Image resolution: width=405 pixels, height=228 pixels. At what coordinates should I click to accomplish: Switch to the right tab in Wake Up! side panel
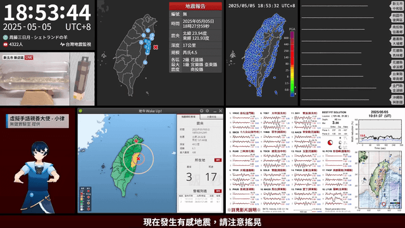pyautogui.click(x=211, y=117)
